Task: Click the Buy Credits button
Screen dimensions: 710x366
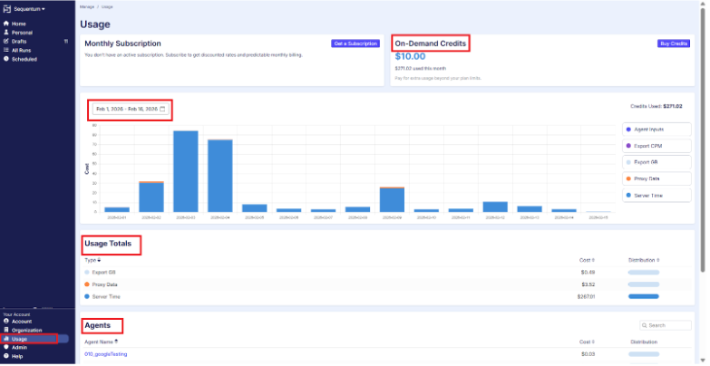Action: [x=674, y=43]
